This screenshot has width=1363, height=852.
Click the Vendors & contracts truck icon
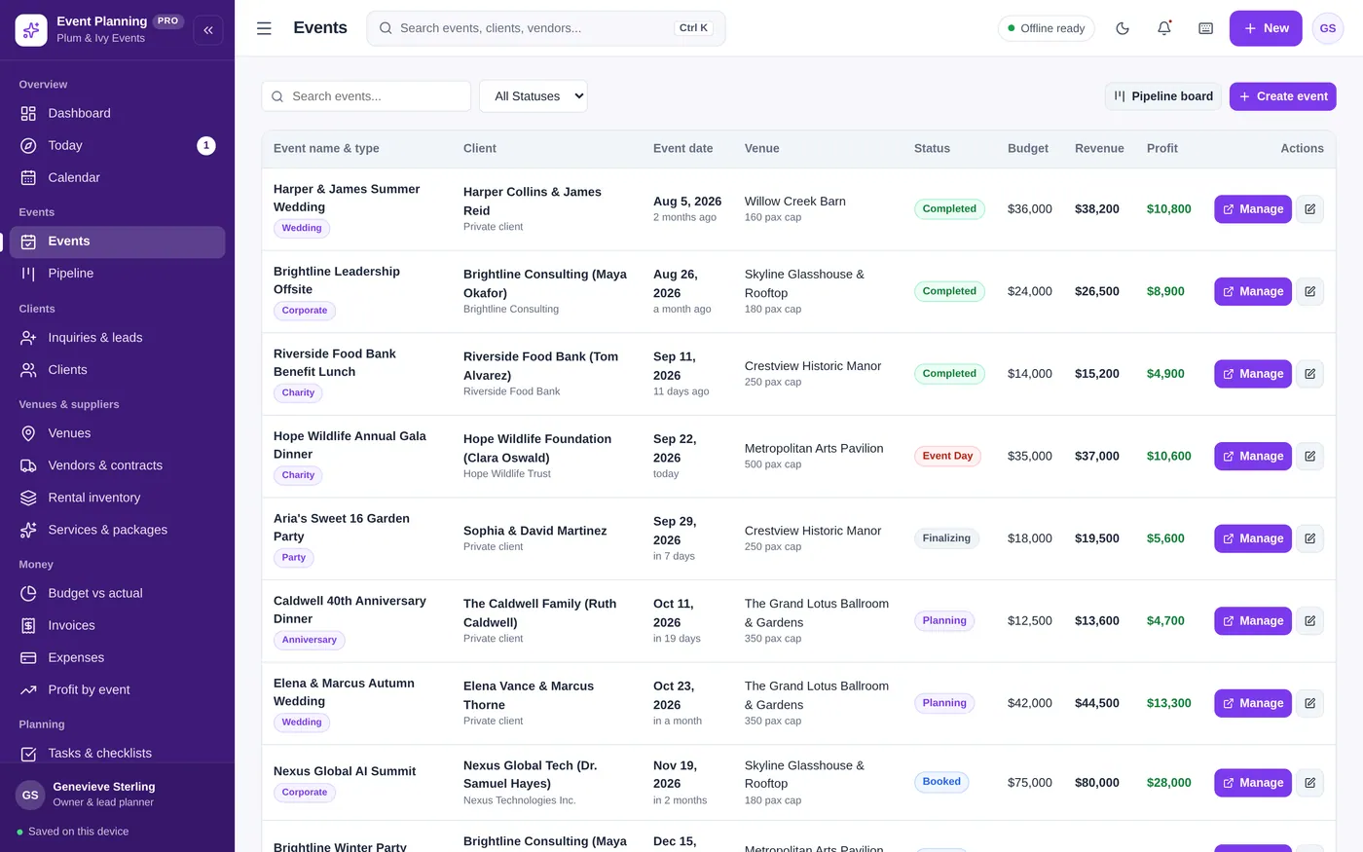pyautogui.click(x=28, y=465)
